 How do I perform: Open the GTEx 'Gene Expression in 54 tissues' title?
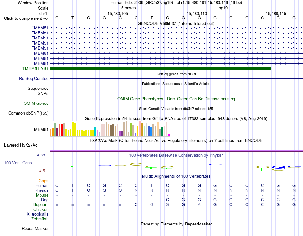point(176,119)
